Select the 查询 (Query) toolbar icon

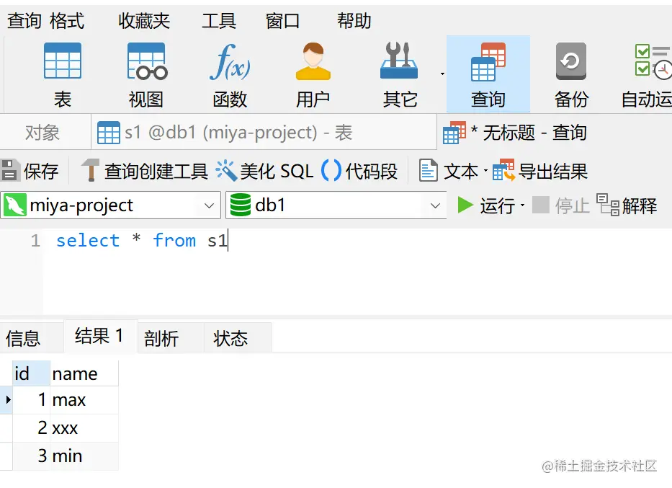488,75
